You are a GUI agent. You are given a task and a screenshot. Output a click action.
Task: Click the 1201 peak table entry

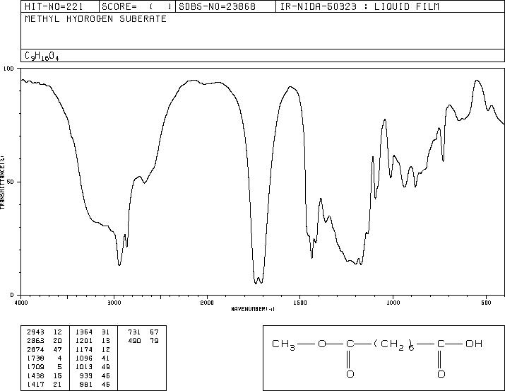[x=93, y=341]
